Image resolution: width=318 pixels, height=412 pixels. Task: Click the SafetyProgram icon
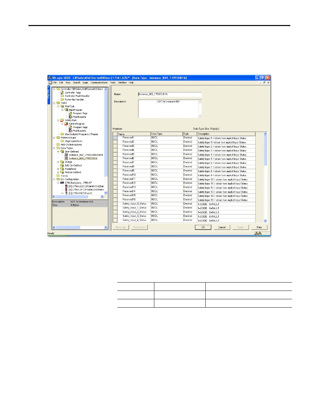tap(66, 124)
